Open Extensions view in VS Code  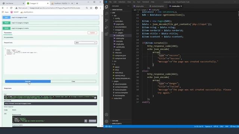point(106,34)
